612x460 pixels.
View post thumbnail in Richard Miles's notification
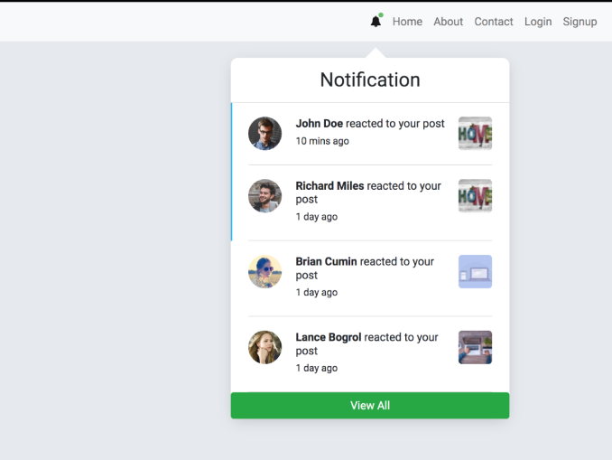point(475,195)
